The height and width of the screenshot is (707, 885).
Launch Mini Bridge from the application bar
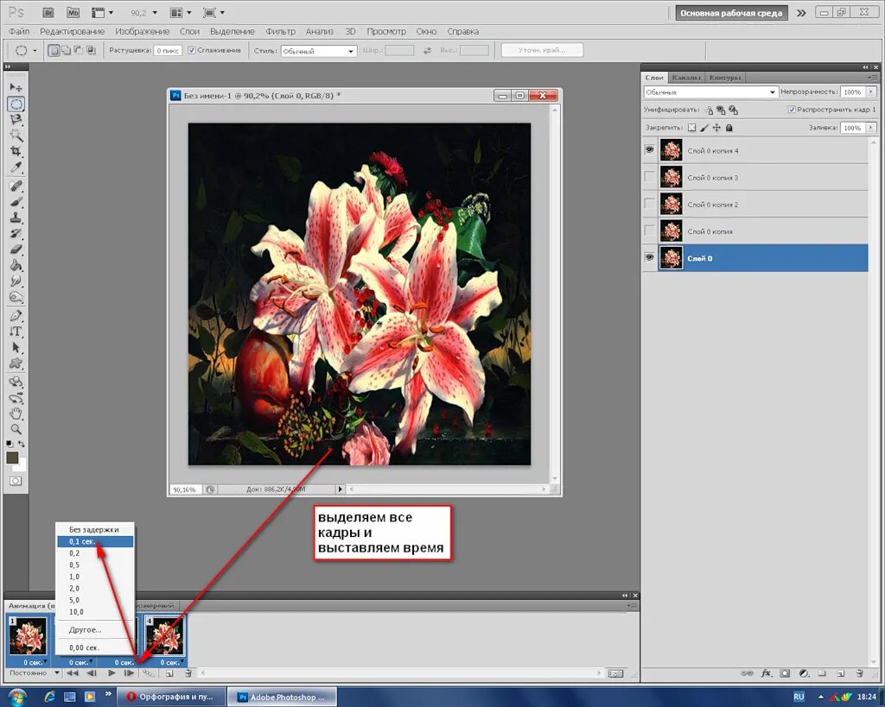(x=73, y=12)
